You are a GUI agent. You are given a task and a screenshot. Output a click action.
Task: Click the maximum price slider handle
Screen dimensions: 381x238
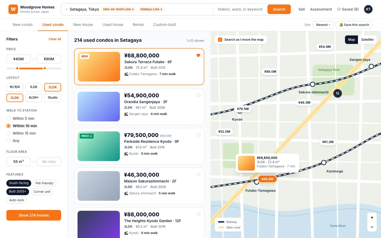(45, 68)
